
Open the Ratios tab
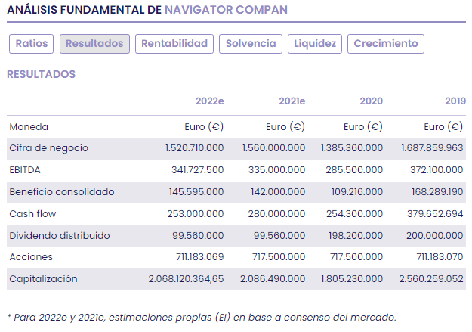(x=31, y=44)
